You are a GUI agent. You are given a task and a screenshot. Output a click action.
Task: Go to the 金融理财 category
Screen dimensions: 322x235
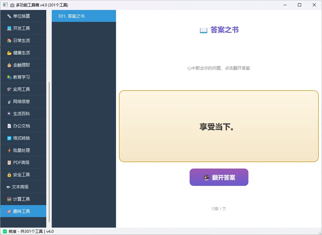pos(23,65)
